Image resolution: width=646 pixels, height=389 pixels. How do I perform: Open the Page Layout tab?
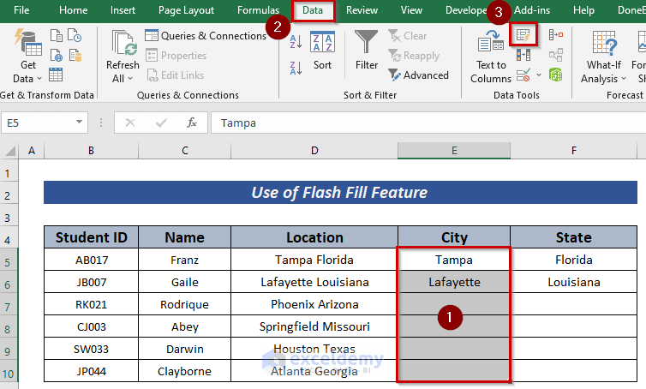point(186,10)
